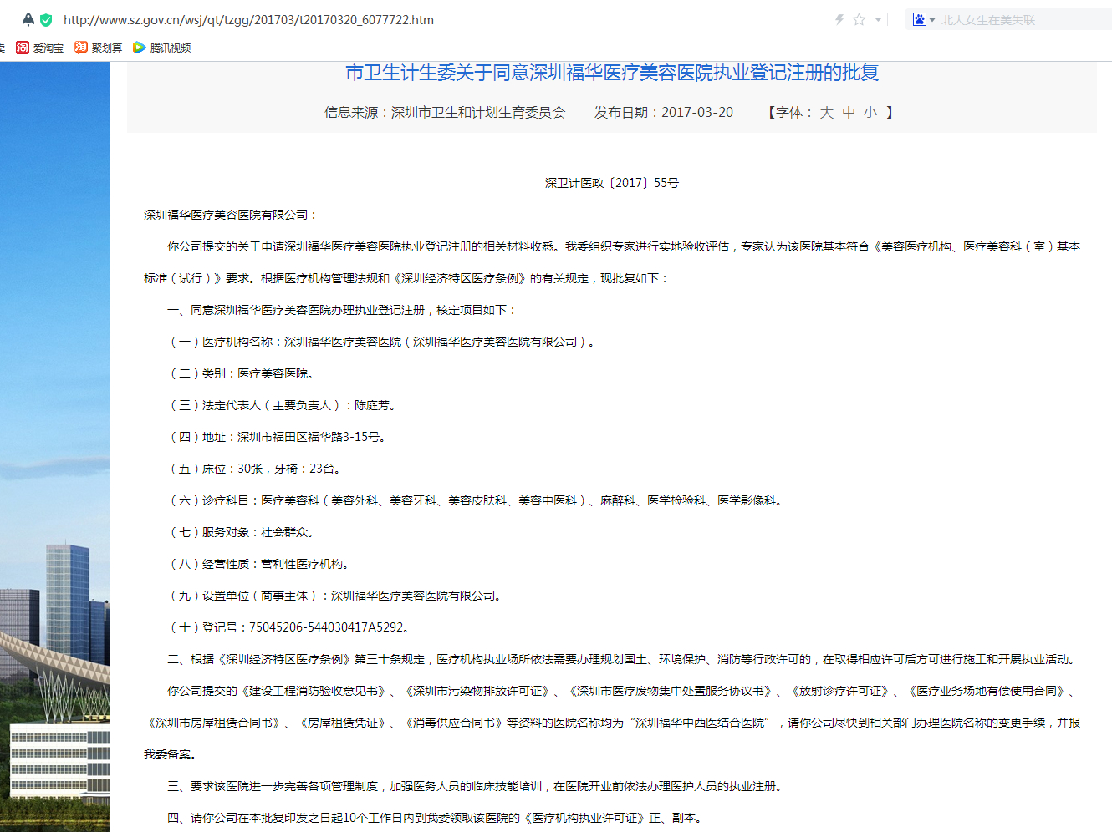Image resolution: width=1112 pixels, height=832 pixels.
Task: Set font size to 中
Action: 849,112
